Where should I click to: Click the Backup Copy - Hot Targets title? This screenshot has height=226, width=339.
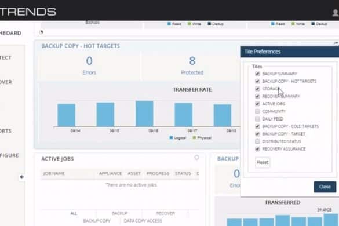81,46
